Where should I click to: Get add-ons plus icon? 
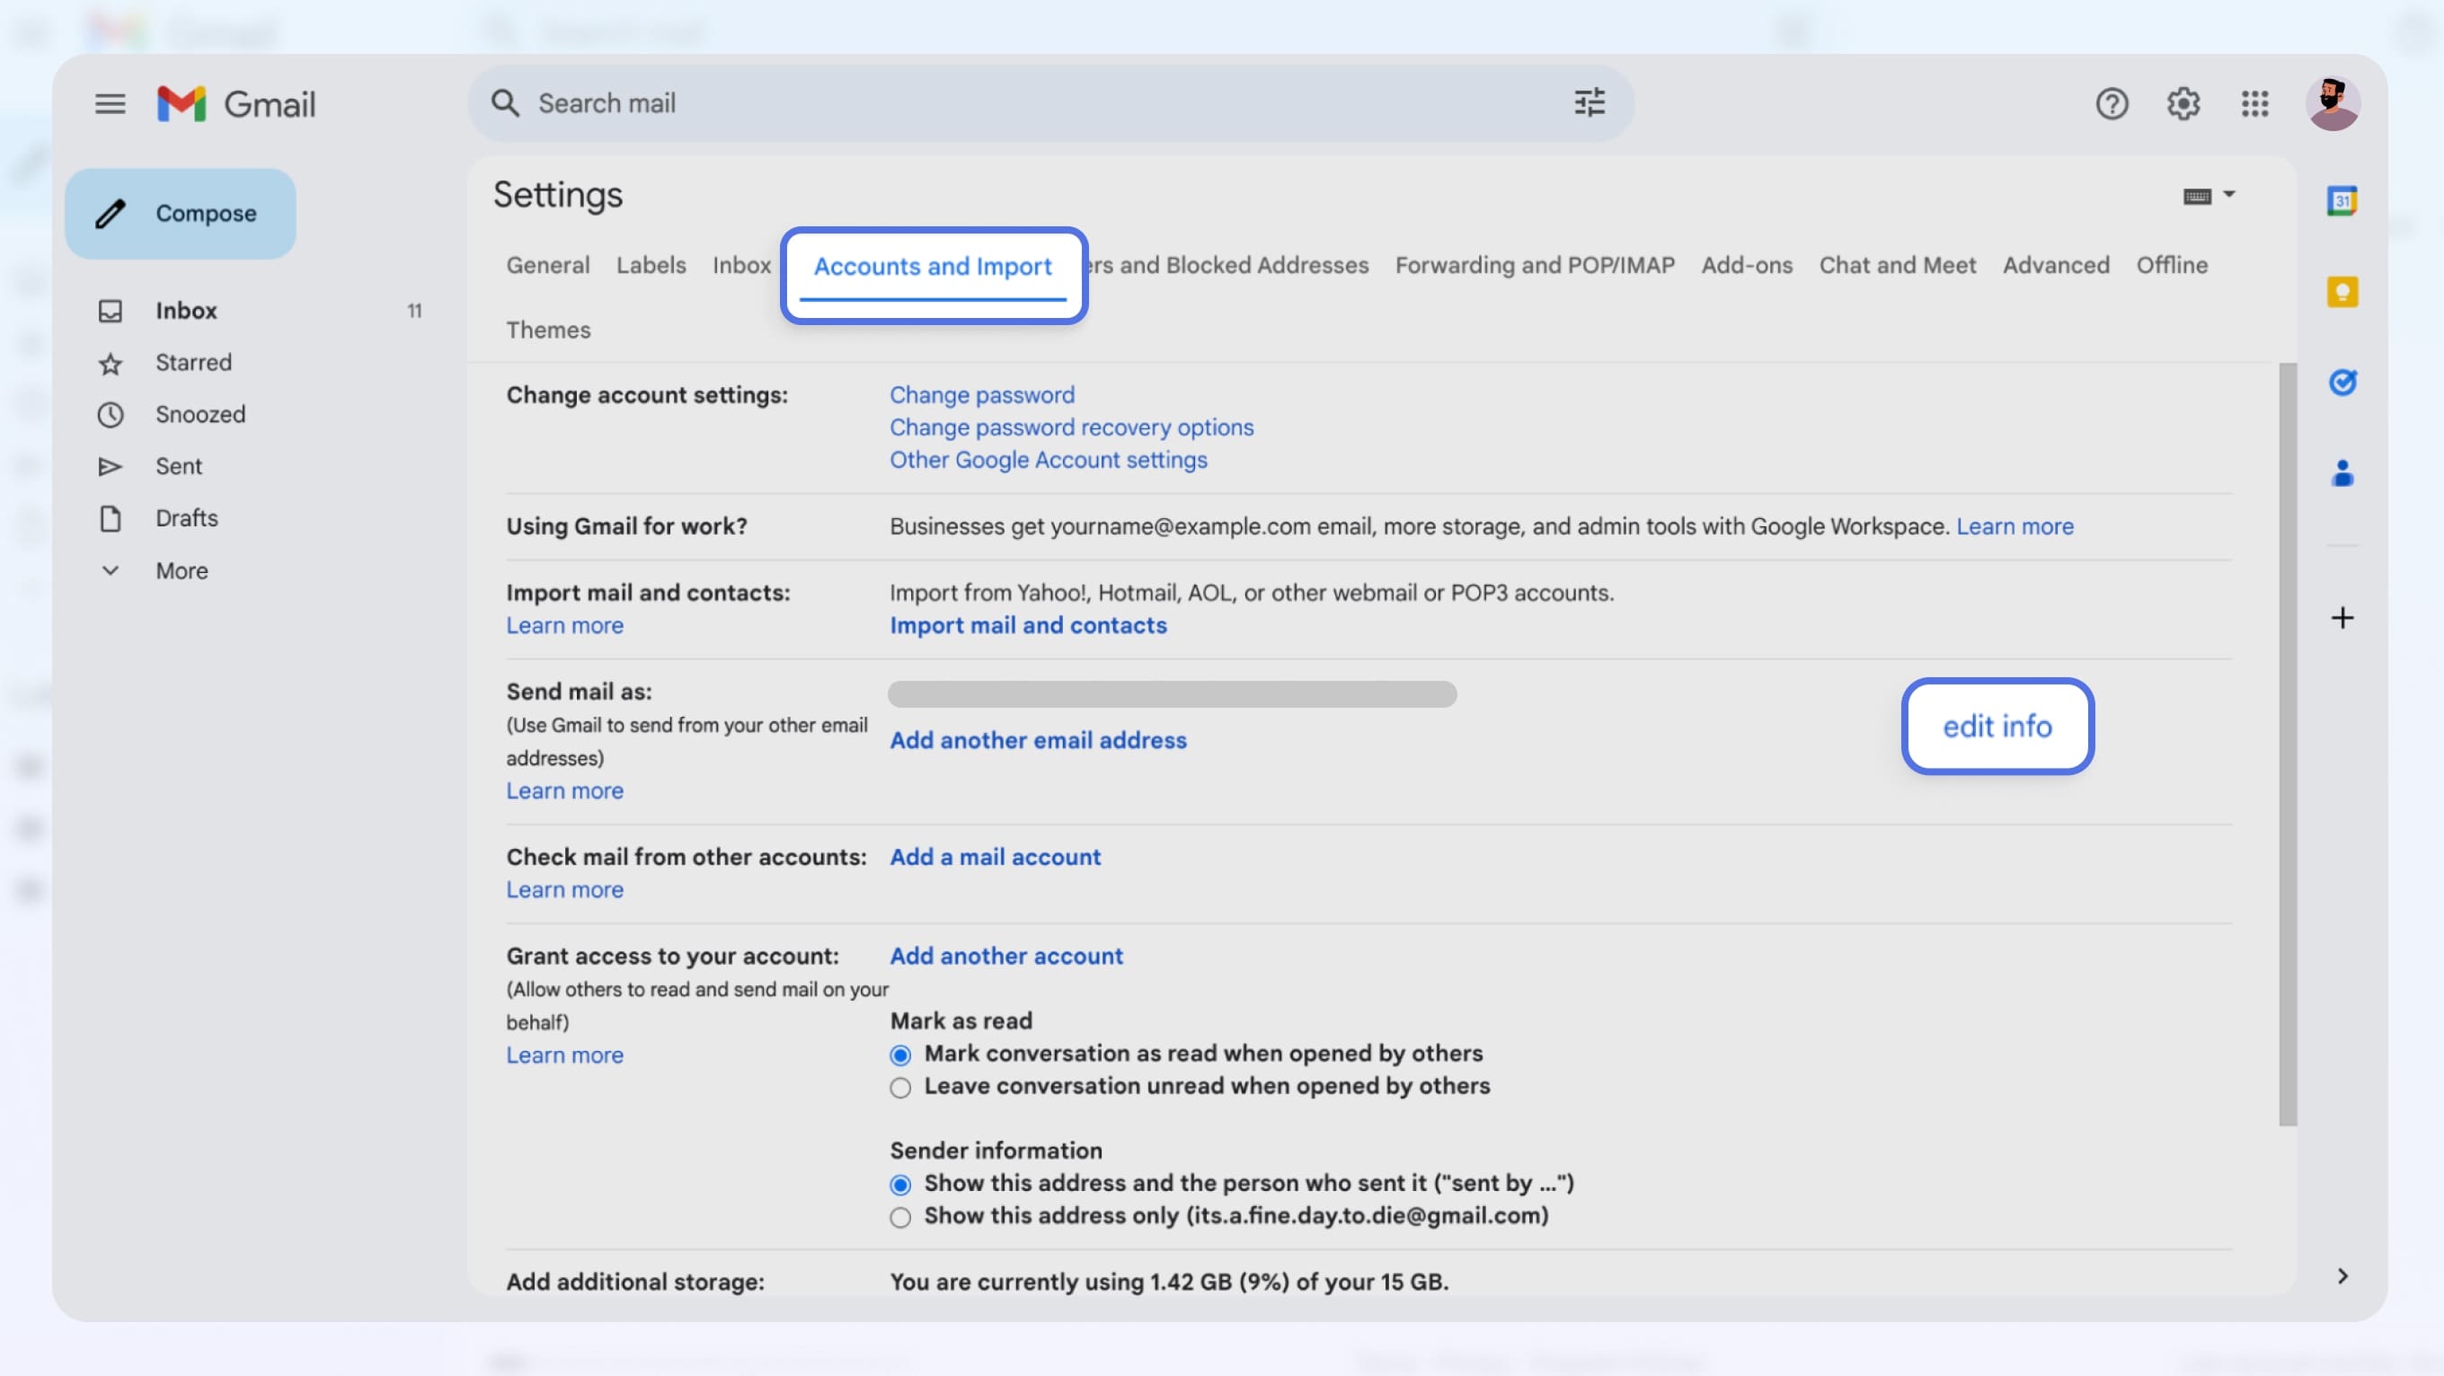[x=2342, y=618]
